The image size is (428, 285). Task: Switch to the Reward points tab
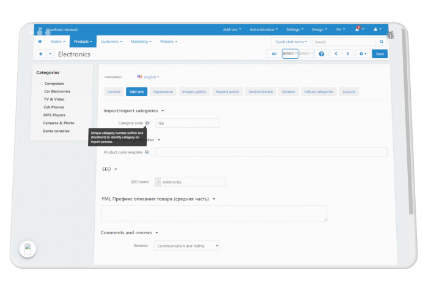coord(227,92)
